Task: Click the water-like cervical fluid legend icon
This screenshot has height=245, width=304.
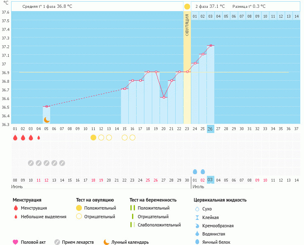Action: 197,234
